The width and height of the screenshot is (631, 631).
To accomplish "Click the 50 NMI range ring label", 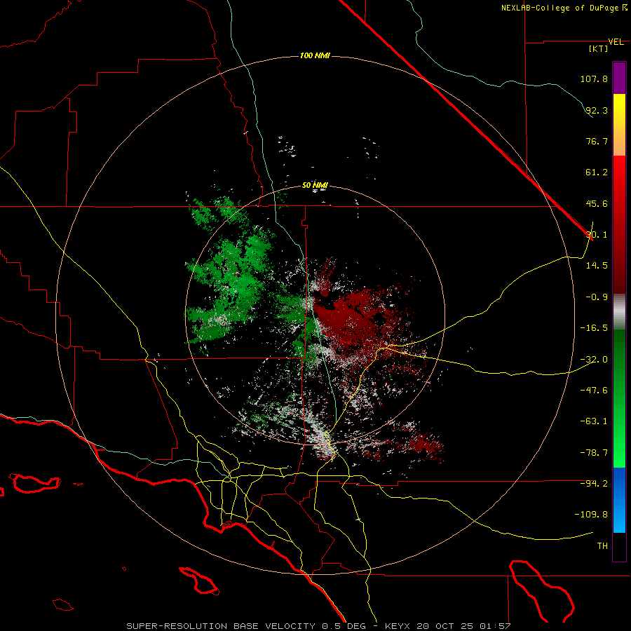I will tap(315, 185).
